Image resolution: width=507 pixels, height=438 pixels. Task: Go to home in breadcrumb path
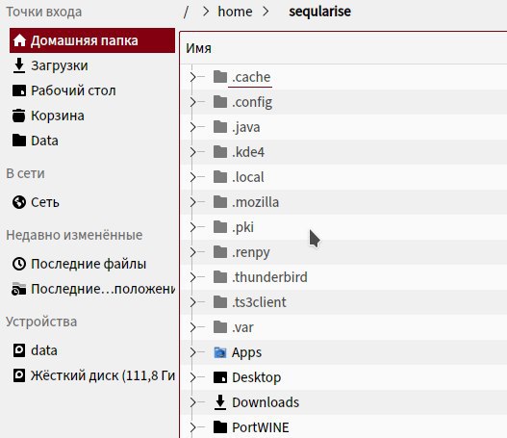pyautogui.click(x=235, y=12)
